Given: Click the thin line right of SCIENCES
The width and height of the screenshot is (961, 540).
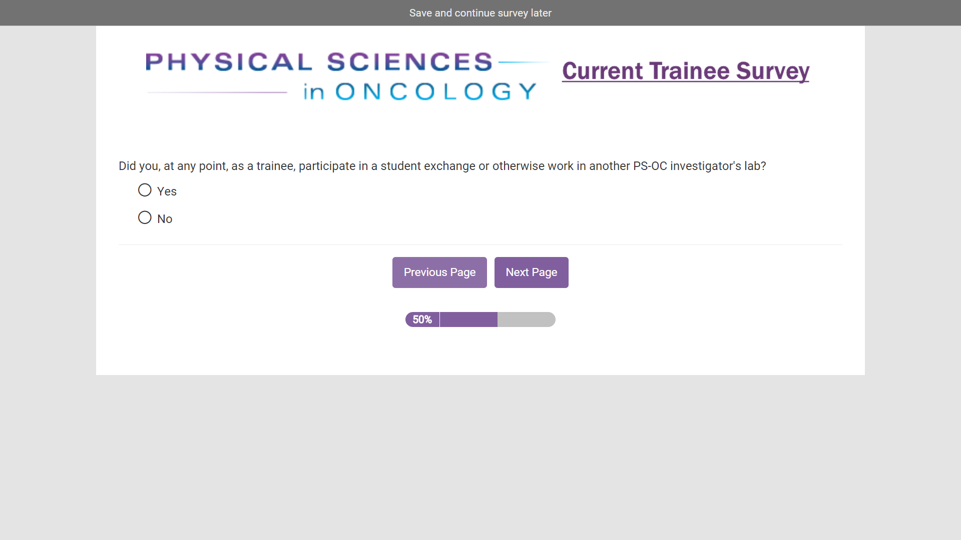Looking at the screenshot, I should 524,62.
